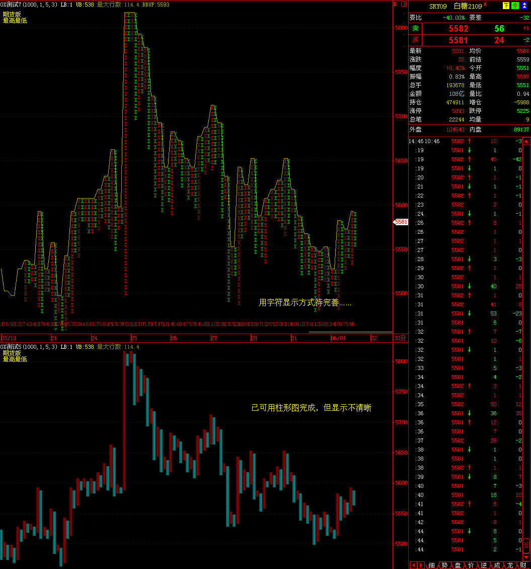This screenshot has height=569, width=531.
Task: Click the 委差 value -32
Action: coord(524,18)
